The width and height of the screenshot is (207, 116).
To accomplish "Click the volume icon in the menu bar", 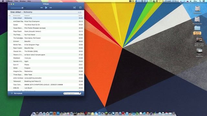I will tap(191, 1).
